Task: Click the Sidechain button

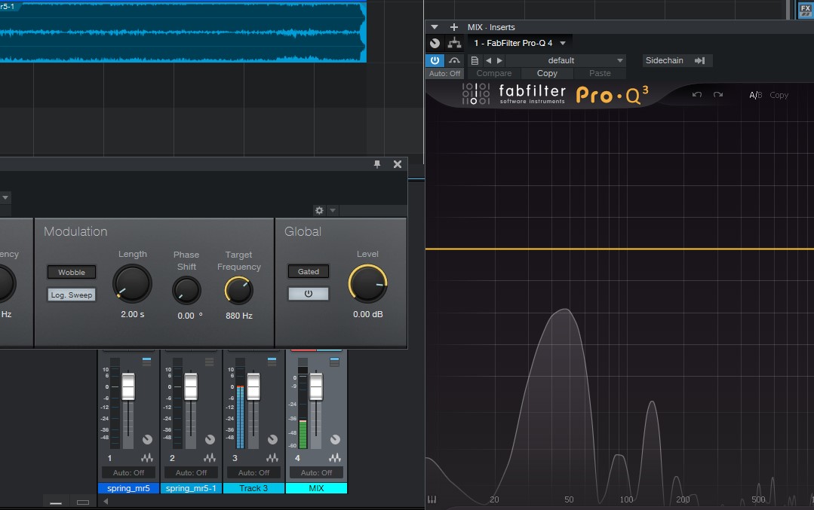Action: (x=665, y=60)
